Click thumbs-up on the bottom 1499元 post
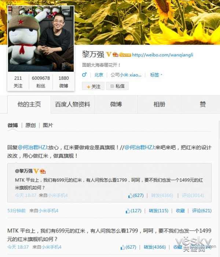This screenshot has height=257, width=220. click(122, 247)
